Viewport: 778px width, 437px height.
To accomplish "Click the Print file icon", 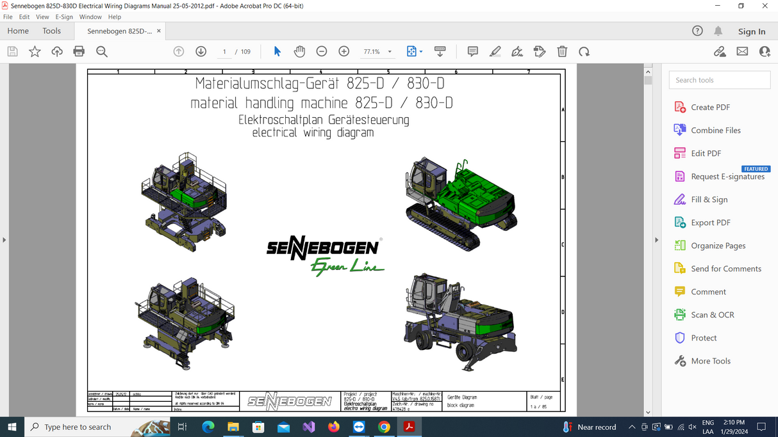I will click(79, 52).
